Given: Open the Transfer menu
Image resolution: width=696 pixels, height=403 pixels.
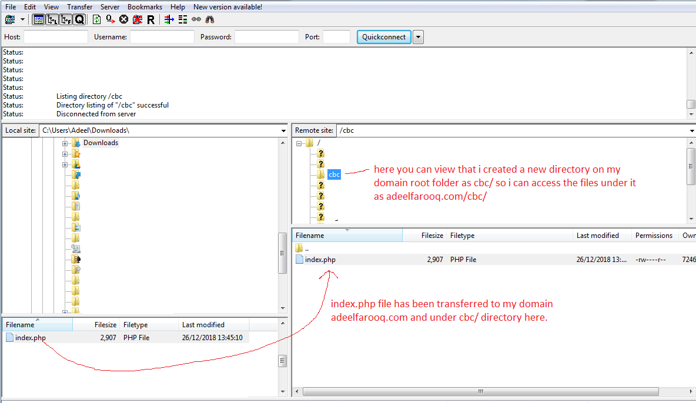Looking at the screenshot, I should pyautogui.click(x=79, y=7).
